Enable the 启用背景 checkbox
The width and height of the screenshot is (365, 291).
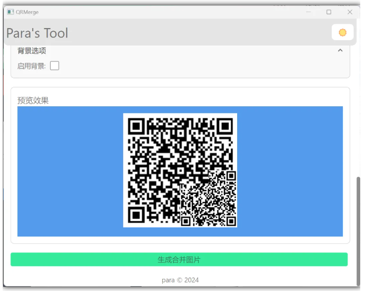[55, 66]
